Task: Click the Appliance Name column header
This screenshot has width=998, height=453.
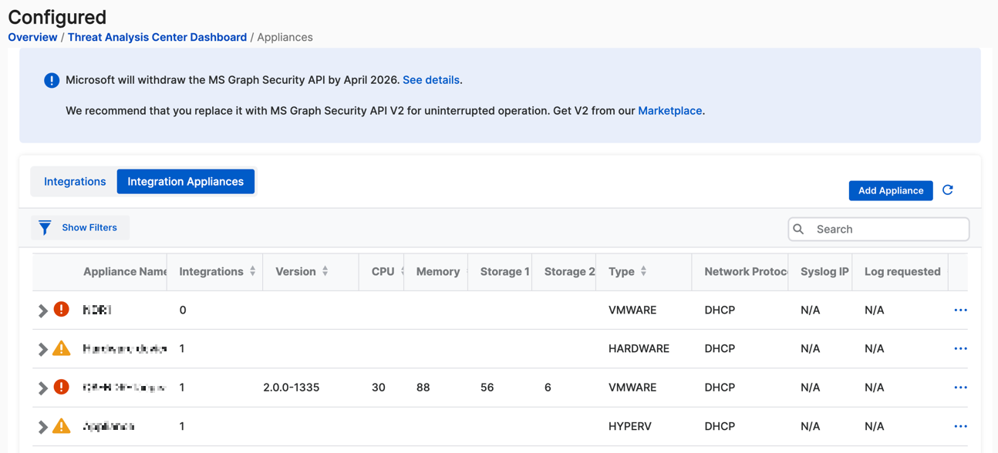Action: click(125, 271)
